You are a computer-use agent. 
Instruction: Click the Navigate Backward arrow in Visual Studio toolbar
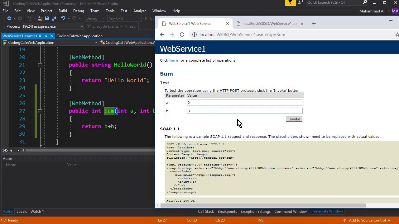click(x=9, y=19)
